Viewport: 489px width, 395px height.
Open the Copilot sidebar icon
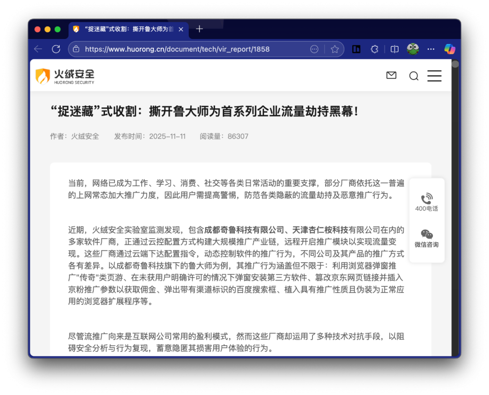coord(450,49)
